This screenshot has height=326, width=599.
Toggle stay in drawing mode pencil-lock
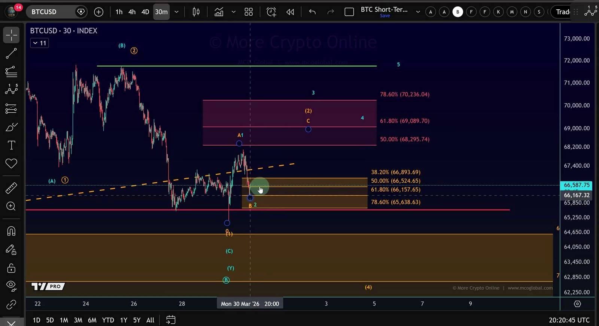[11, 250]
